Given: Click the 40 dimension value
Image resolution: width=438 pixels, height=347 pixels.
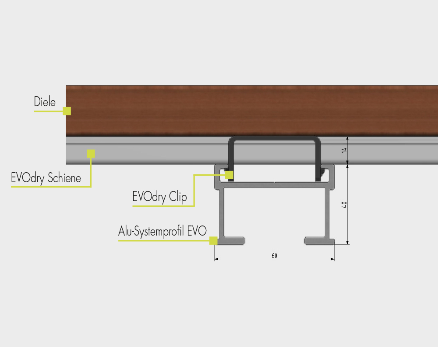Looking at the screenshot, I should 344,205.
